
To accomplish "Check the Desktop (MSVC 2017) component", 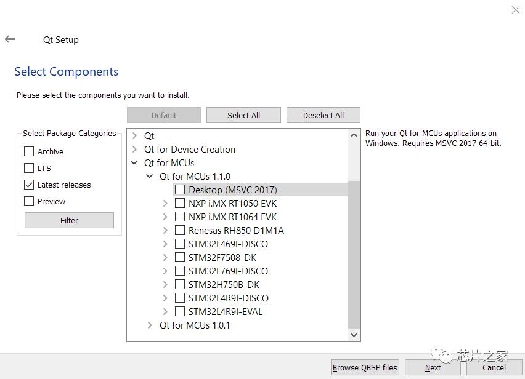I will [179, 189].
